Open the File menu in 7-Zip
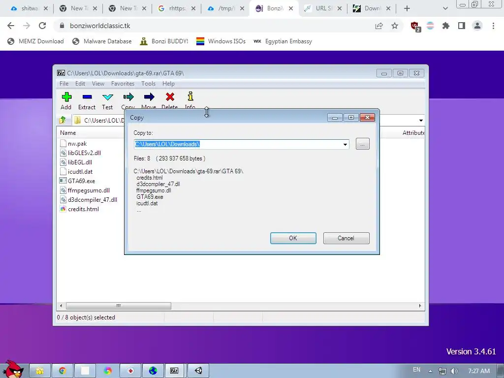 64,84
